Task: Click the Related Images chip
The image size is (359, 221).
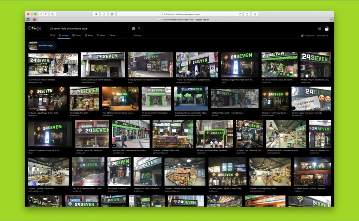Action: pyautogui.click(x=42, y=46)
